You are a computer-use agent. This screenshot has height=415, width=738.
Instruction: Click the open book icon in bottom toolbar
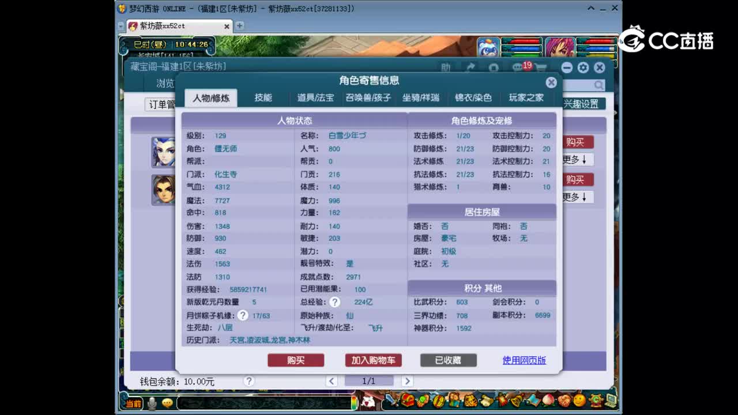(533, 400)
